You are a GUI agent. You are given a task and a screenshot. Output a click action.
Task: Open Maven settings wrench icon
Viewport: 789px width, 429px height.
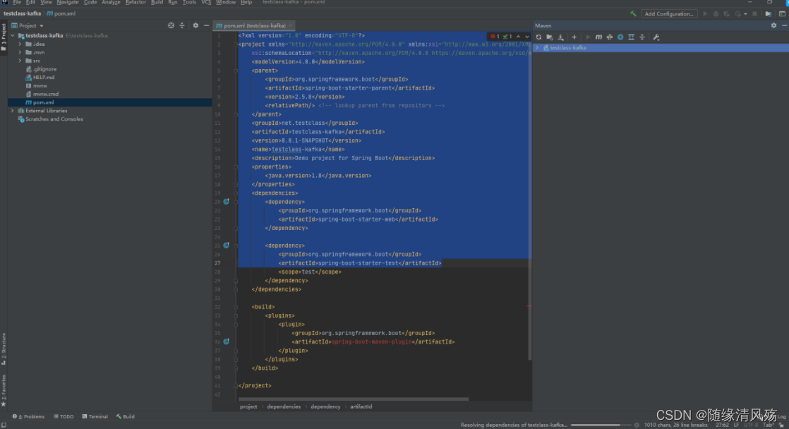656,37
